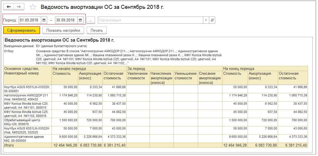Select row Ноутбук ASUS Инв. №552525
Screen dimensions: 318x156
[x=155, y=130]
